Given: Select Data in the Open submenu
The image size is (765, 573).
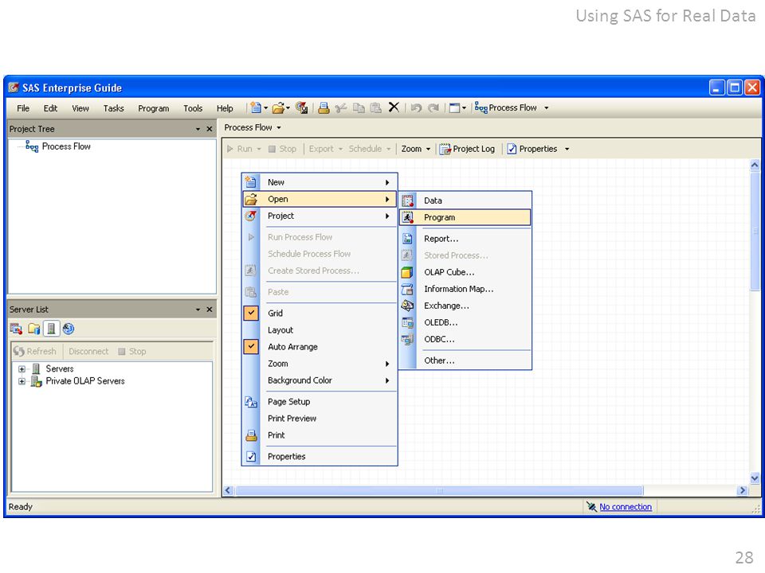Looking at the screenshot, I should [465, 201].
